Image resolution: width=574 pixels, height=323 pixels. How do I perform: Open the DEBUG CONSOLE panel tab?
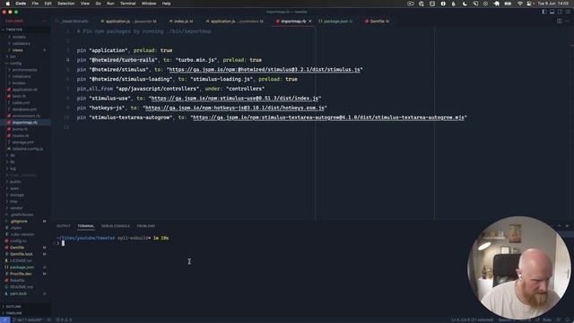[116, 226]
